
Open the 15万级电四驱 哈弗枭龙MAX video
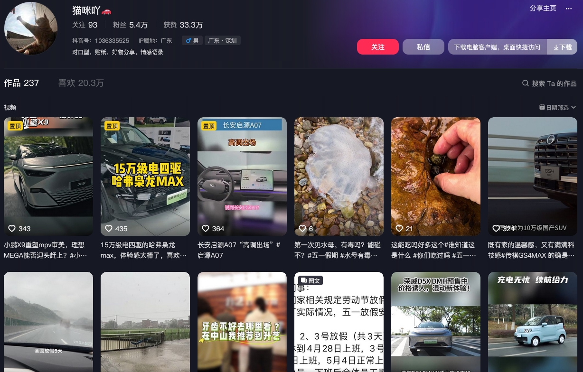(145, 177)
